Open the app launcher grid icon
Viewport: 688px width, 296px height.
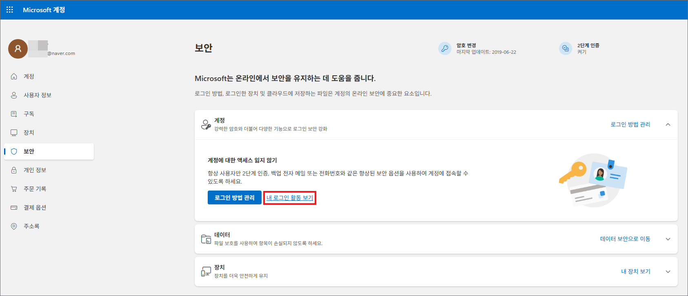tap(10, 9)
